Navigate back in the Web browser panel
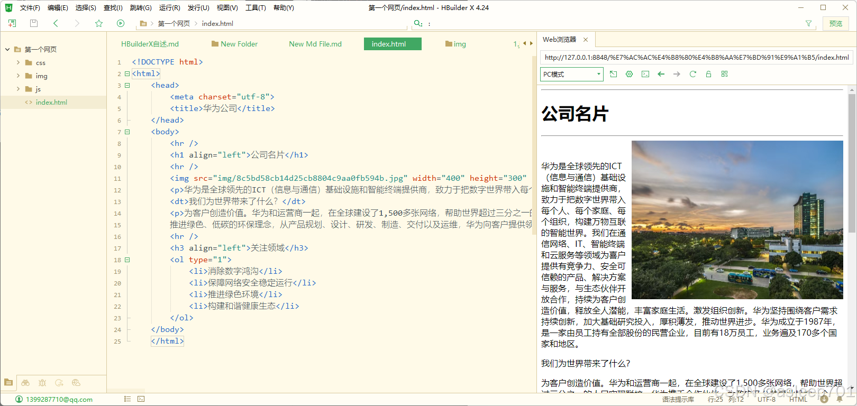The image size is (857, 406). click(661, 74)
